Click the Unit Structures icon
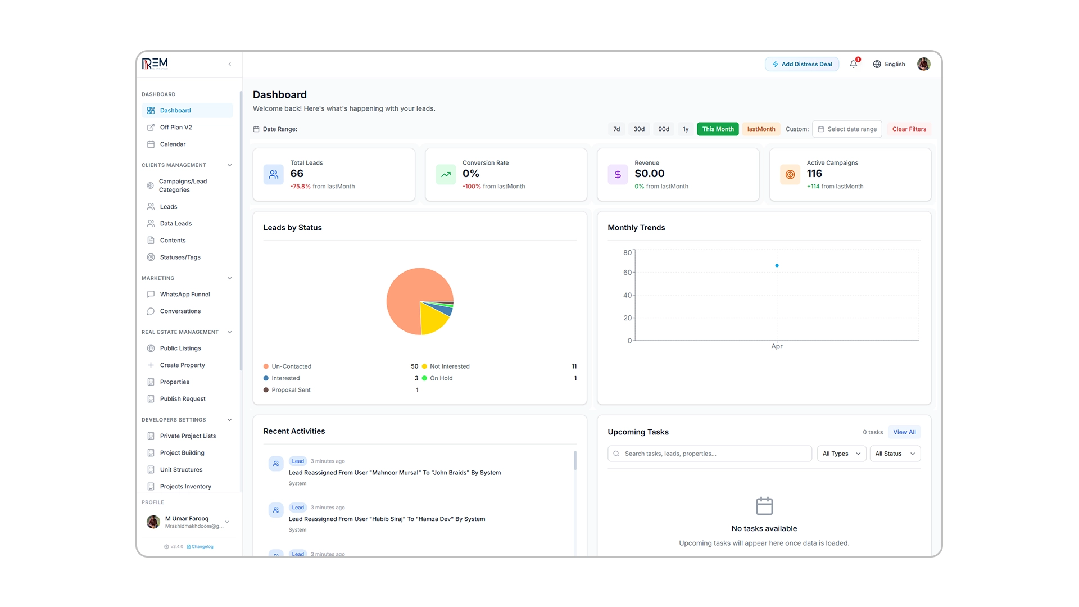This screenshot has width=1079, height=607. click(x=151, y=470)
